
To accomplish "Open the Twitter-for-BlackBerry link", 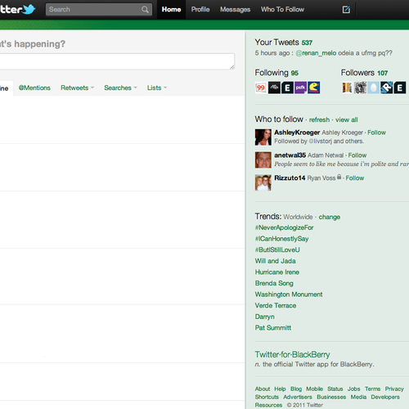I will click(x=292, y=354).
